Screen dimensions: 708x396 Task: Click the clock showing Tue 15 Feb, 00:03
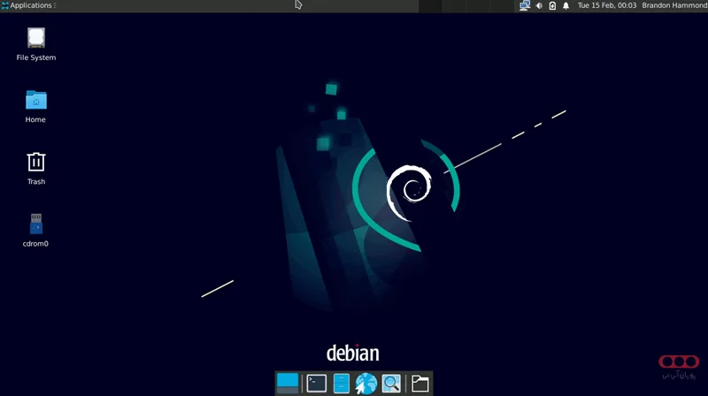(x=607, y=5)
